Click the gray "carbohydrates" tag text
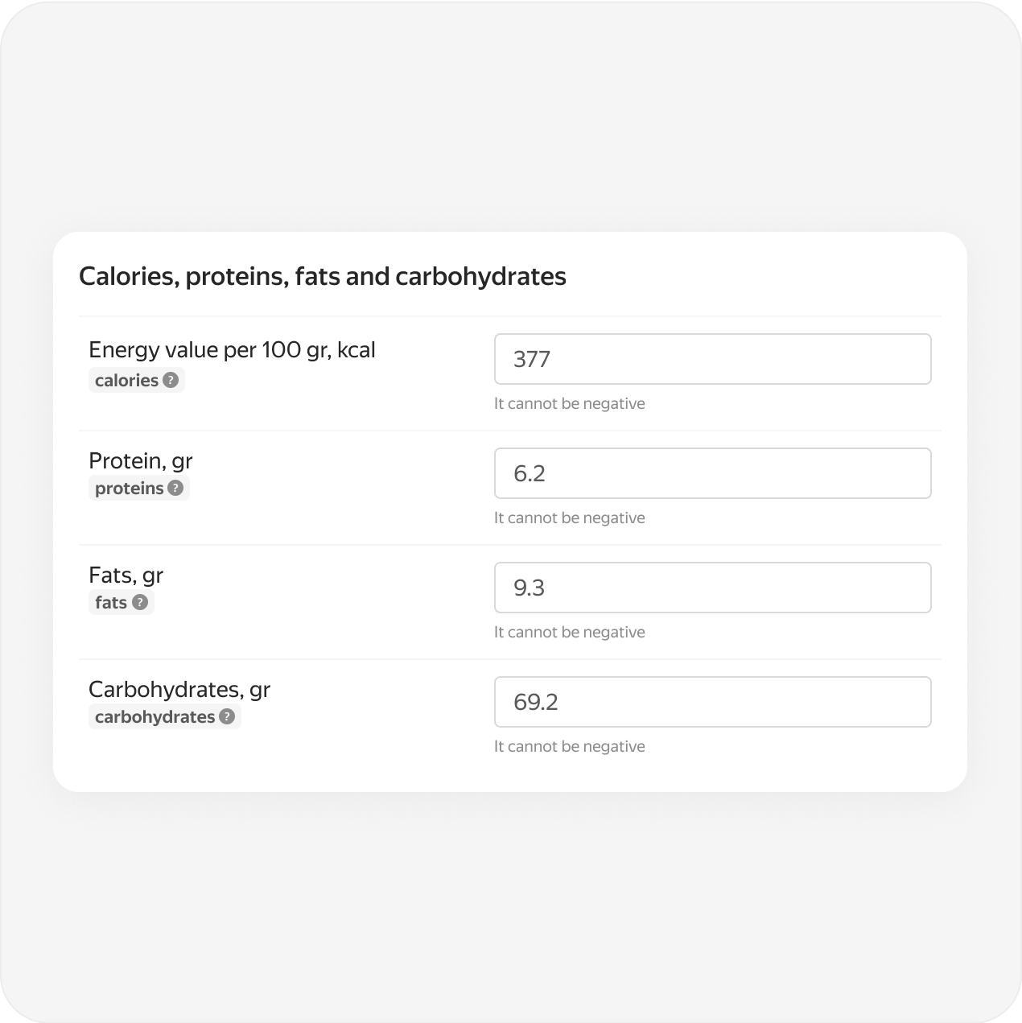Image resolution: width=1022 pixels, height=1023 pixels. (155, 717)
